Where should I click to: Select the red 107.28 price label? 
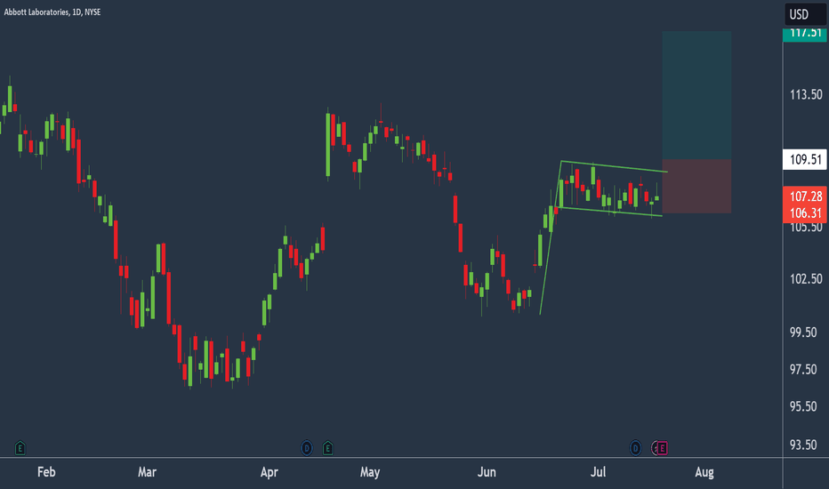tap(805, 196)
